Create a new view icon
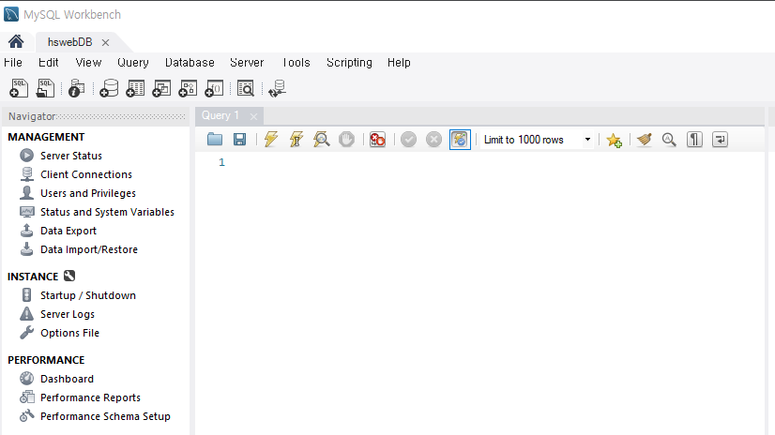This screenshot has width=775, height=435. tap(161, 88)
